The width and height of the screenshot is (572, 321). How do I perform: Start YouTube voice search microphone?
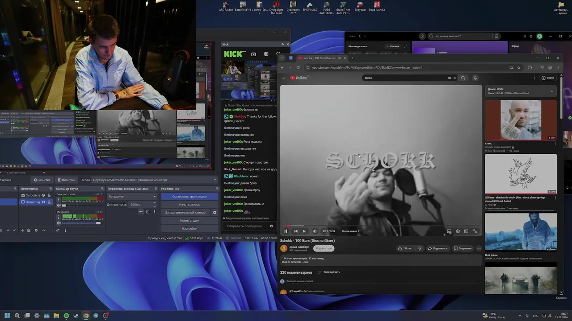click(475, 78)
